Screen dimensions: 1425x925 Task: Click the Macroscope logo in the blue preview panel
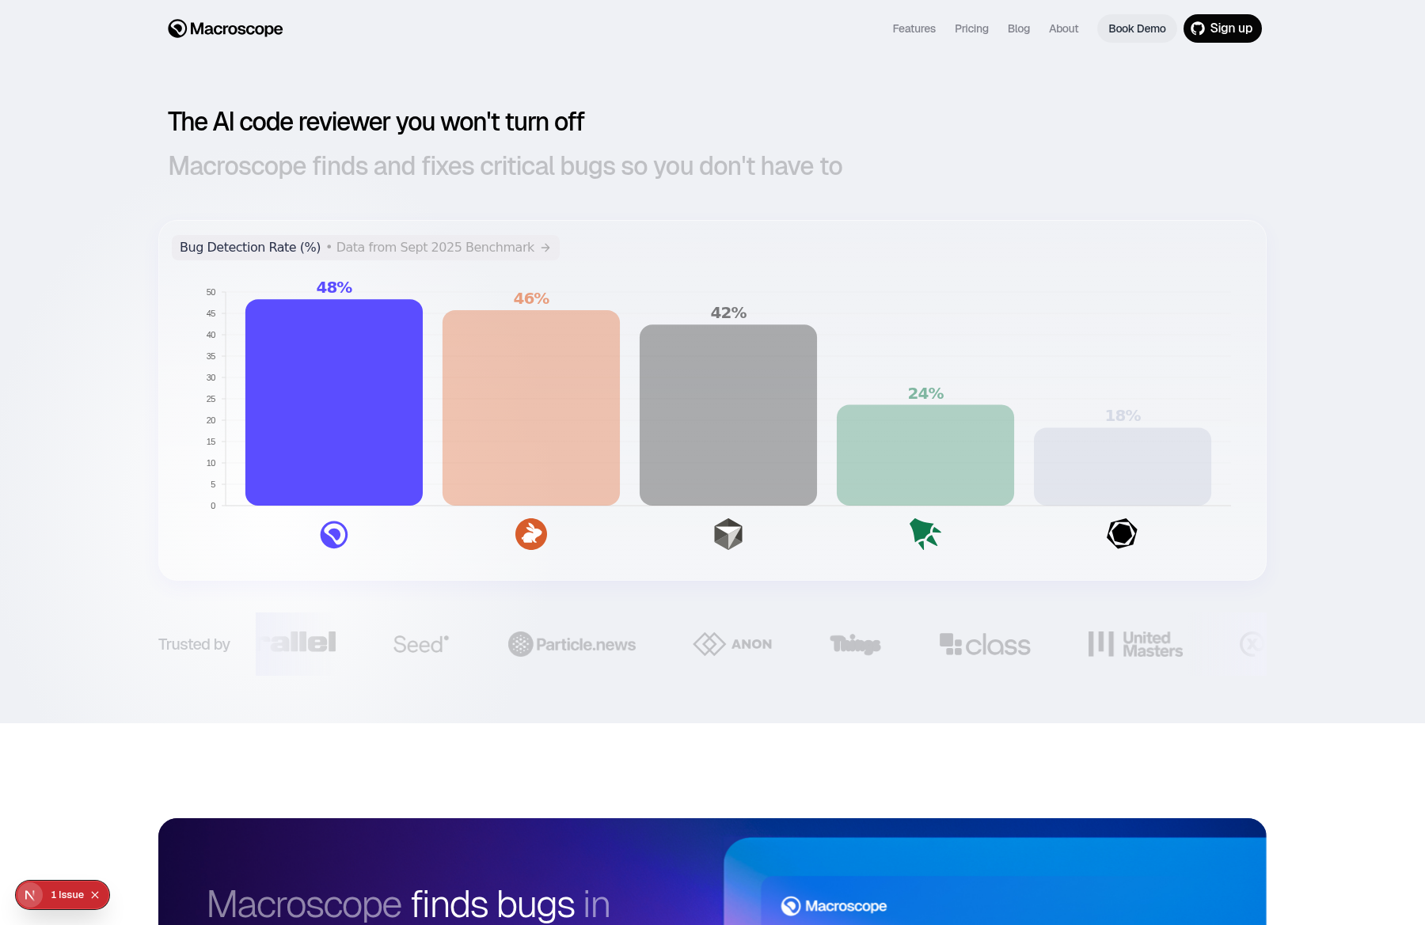(x=834, y=906)
